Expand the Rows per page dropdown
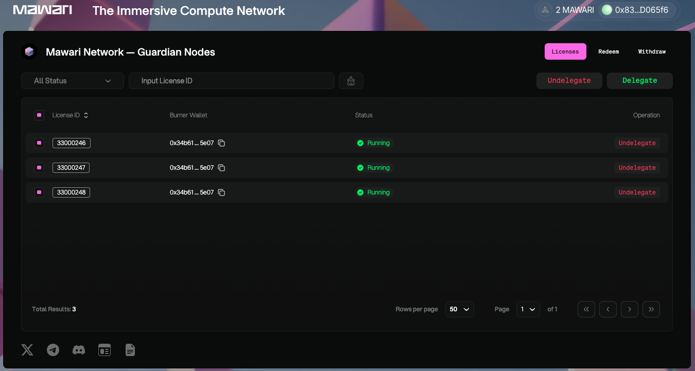Screen dimensions: 695x371 pos(459,309)
